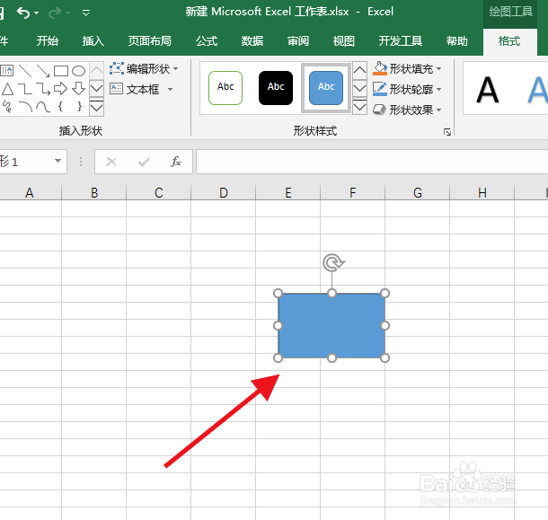Select the arrow line shape
Image resolution: width=548 pixels, height=520 pixels.
tap(43, 71)
